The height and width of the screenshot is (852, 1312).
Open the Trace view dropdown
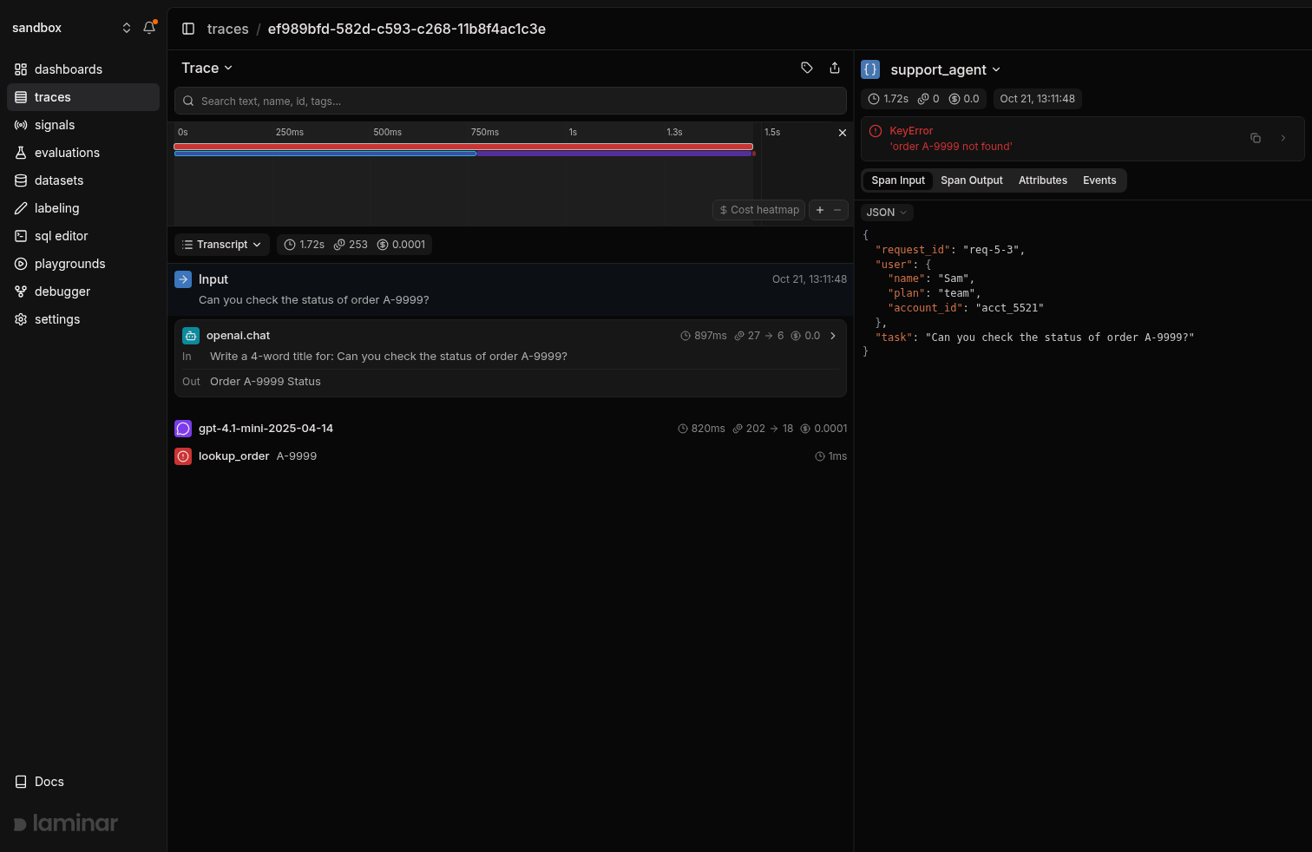(207, 68)
